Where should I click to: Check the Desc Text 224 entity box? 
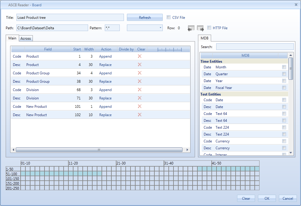(x=284, y=134)
